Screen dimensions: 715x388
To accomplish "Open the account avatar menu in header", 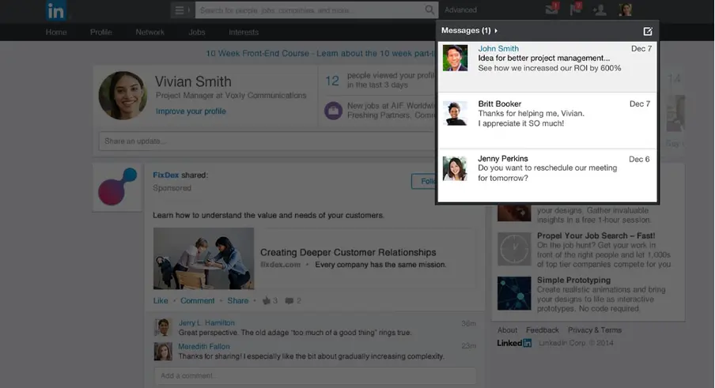I will pos(625,9).
